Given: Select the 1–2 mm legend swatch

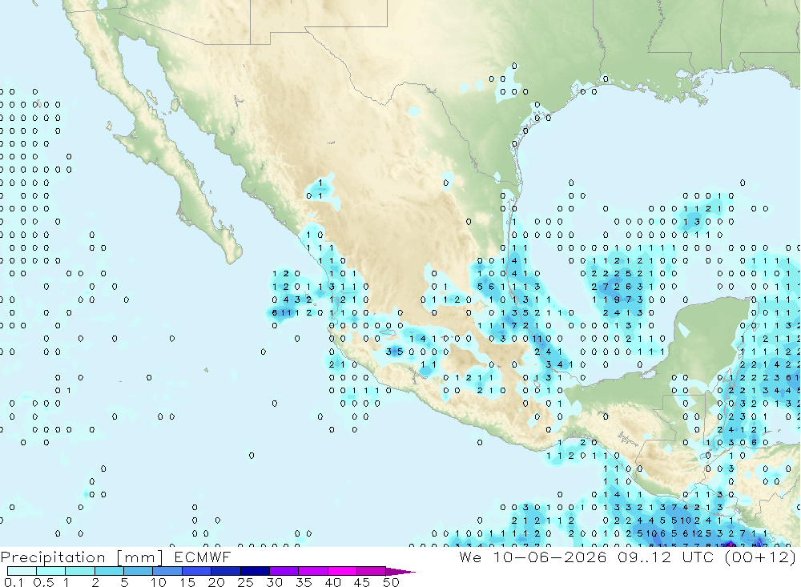Looking at the screenshot, I should [x=80, y=571].
